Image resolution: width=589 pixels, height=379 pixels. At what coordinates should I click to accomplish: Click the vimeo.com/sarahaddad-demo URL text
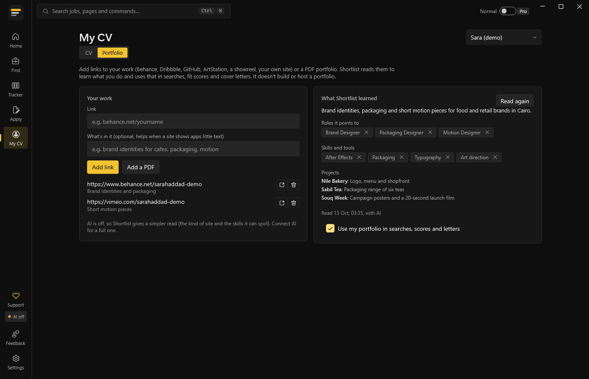coord(135,202)
